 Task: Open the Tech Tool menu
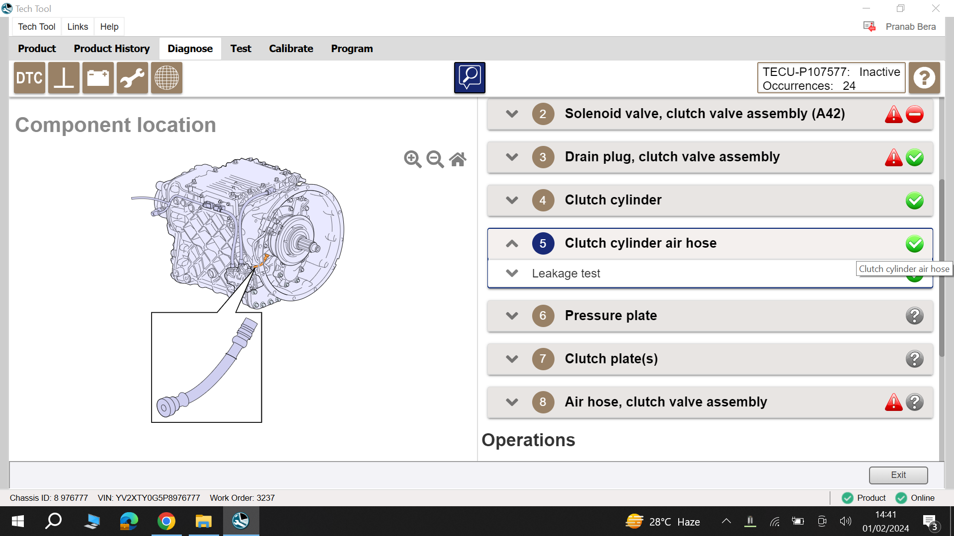coord(36,27)
